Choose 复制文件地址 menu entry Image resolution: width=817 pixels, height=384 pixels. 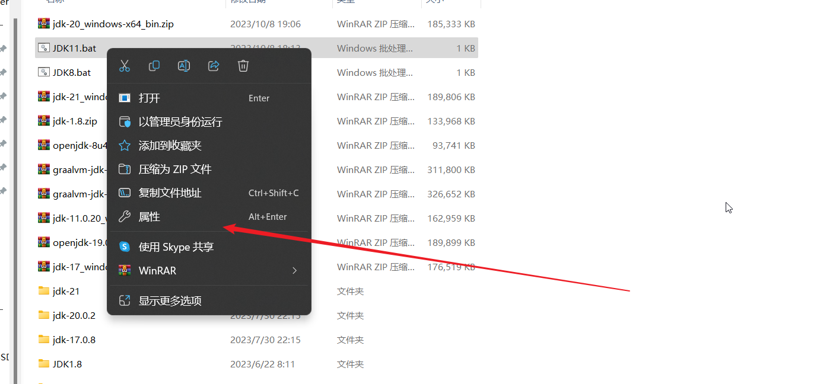[x=209, y=193]
